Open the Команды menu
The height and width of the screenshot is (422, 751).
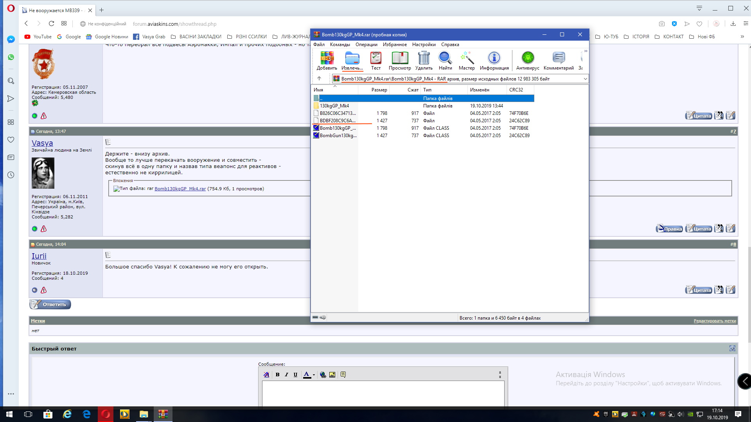(x=340, y=45)
